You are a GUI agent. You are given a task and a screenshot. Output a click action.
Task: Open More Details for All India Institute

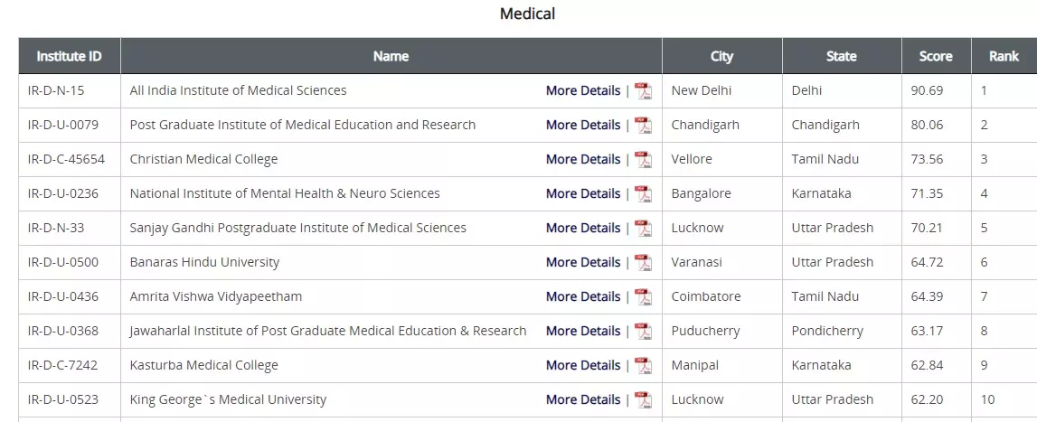tap(582, 90)
